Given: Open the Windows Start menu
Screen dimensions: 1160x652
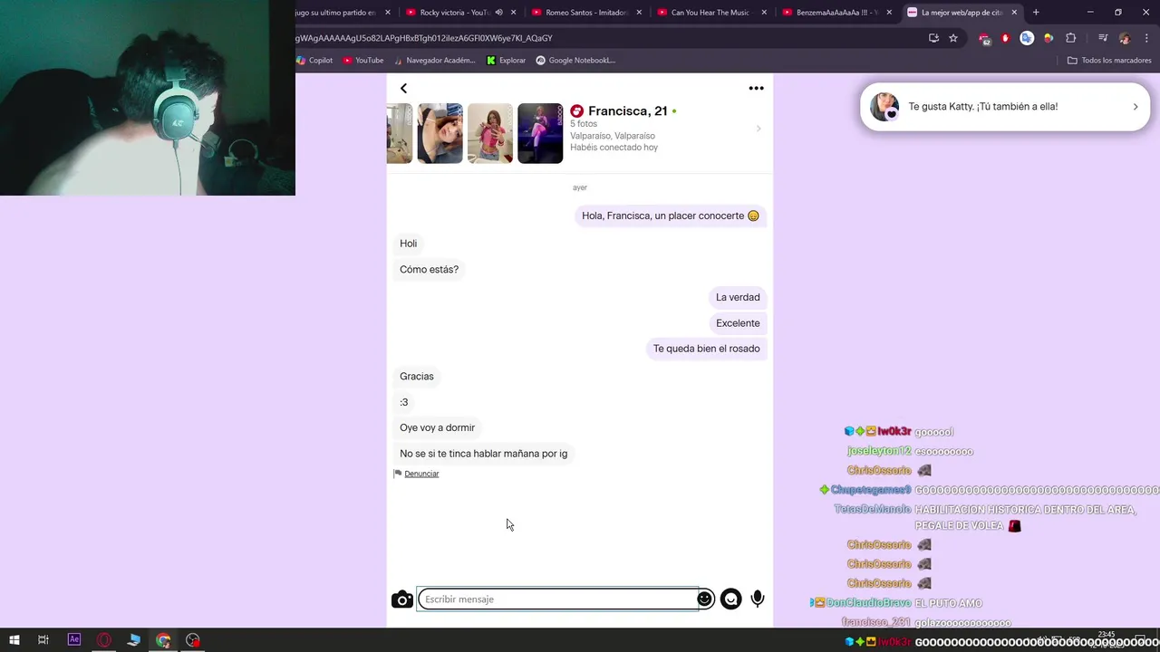Looking at the screenshot, I should tap(14, 640).
